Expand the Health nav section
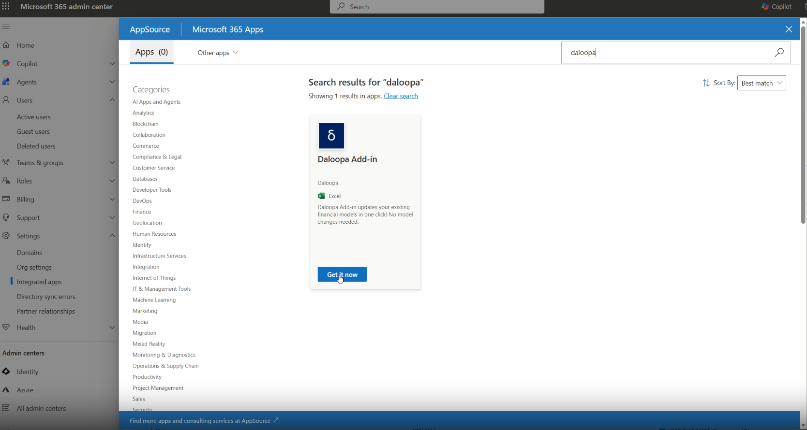This screenshot has height=430, width=807. tap(112, 328)
